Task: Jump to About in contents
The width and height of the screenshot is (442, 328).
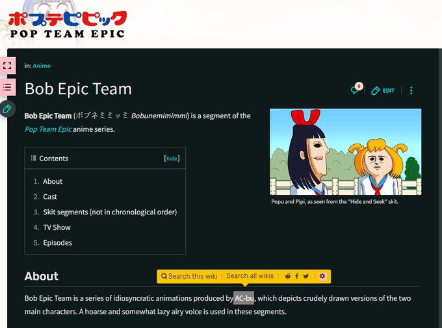Action: tap(53, 181)
